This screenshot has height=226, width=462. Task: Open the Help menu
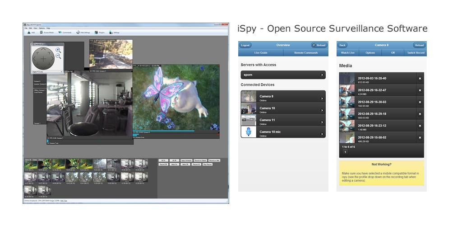pyautogui.click(x=48, y=28)
